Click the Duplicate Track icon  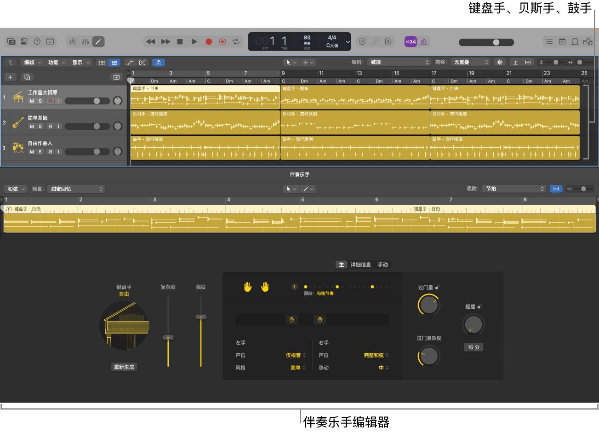pyautogui.click(x=27, y=77)
